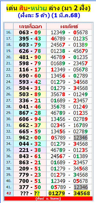Click result 02789 in row 23

pos(80,76)
